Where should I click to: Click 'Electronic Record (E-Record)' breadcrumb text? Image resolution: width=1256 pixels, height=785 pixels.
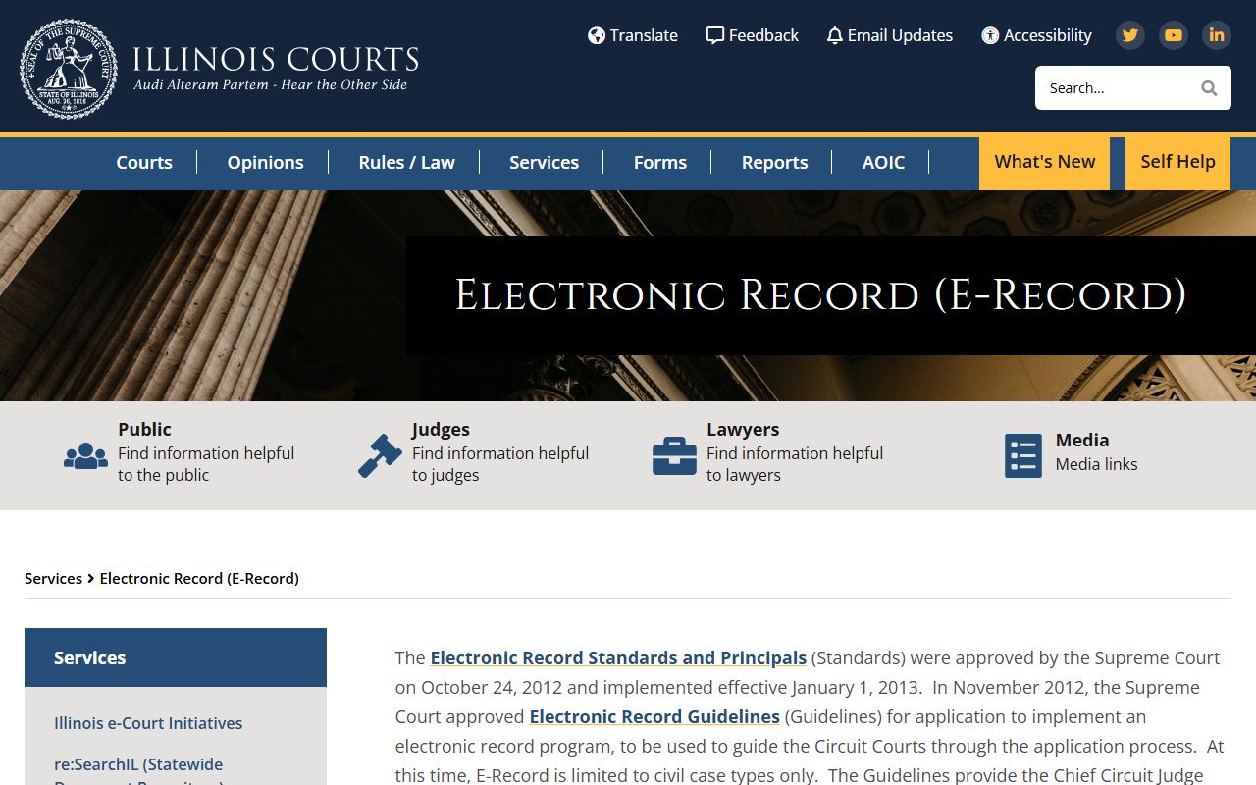point(199,578)
